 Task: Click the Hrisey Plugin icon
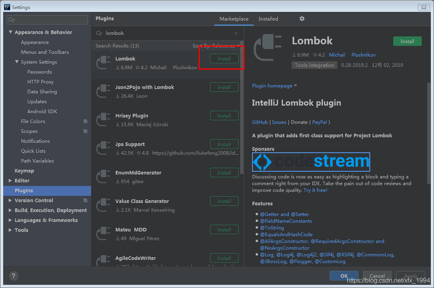click(x=103, y=120)
